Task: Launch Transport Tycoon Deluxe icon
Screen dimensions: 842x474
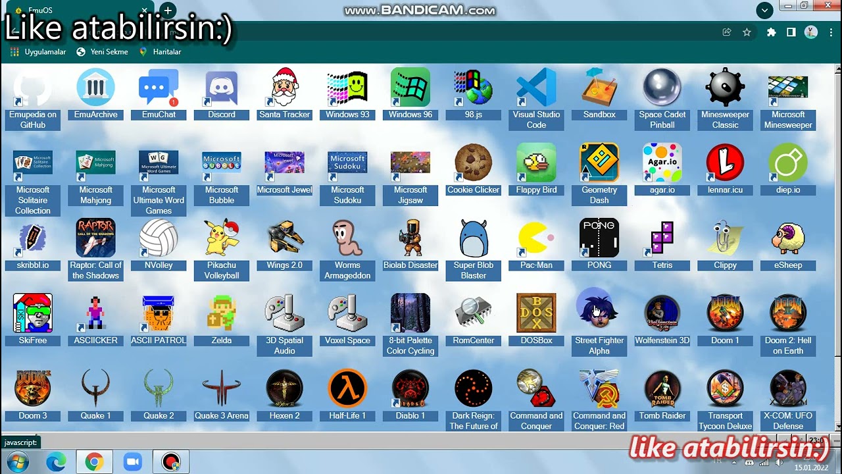Action: (x=725, y=388)
